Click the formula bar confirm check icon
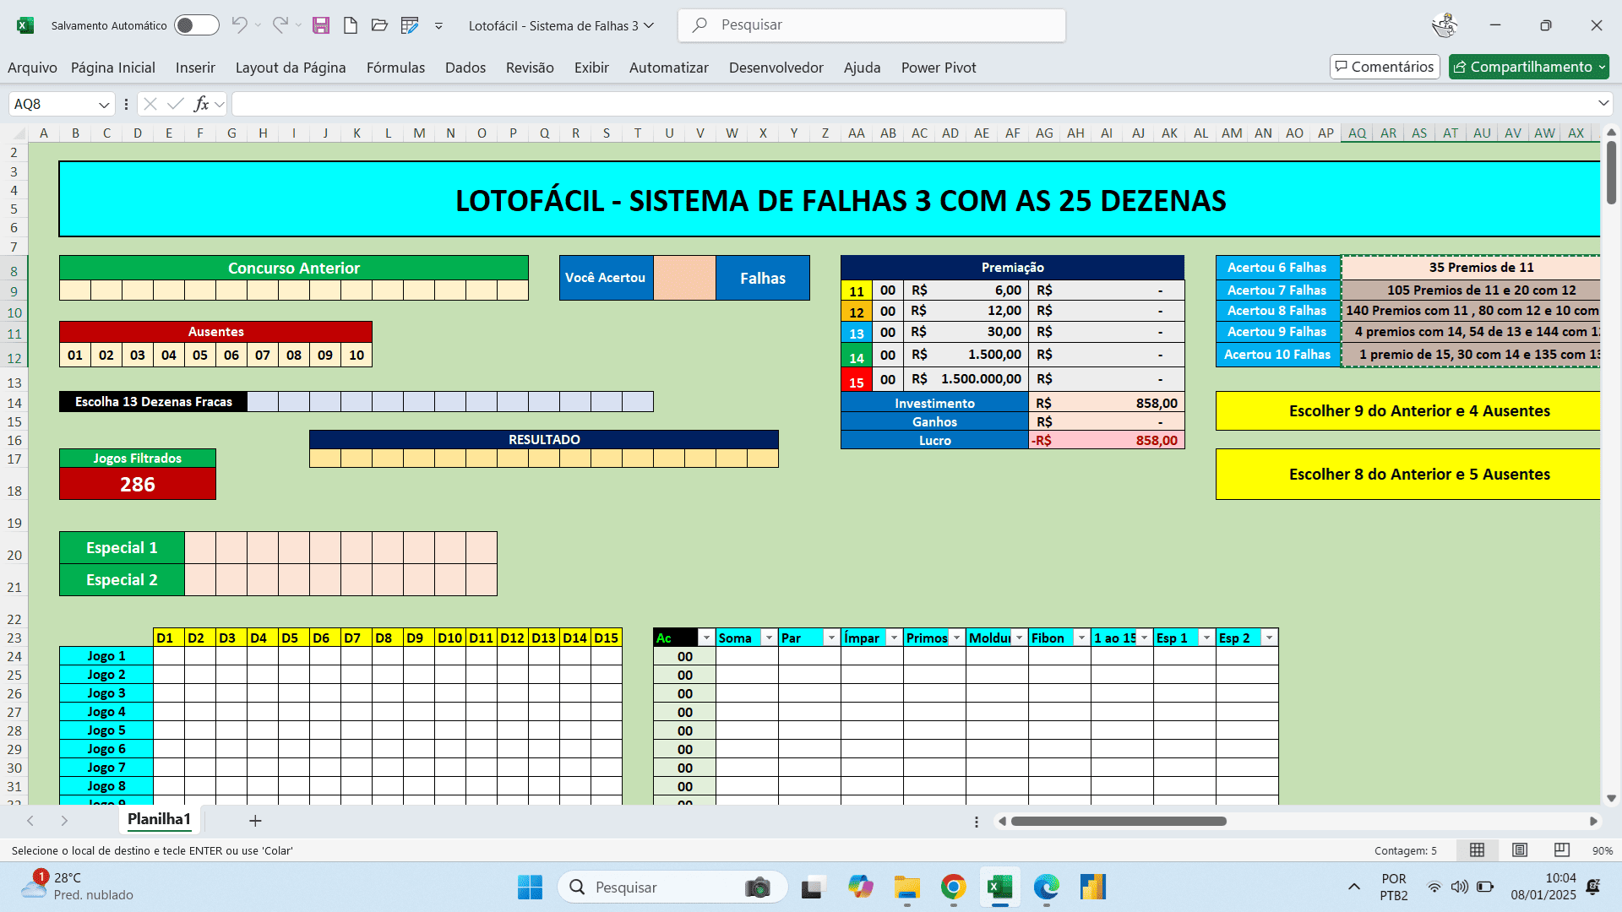Viewport: 1622px width, 912px height. [176, 104]
